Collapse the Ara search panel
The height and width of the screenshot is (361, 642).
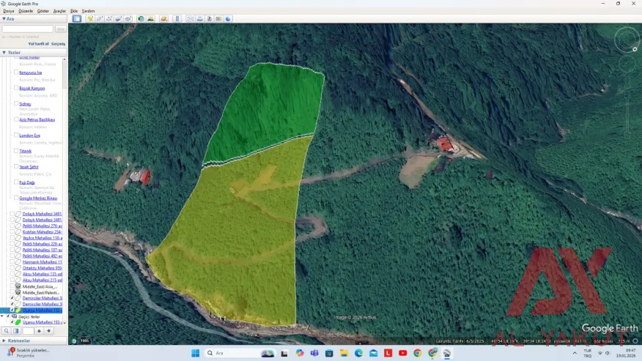pyautogui.click(x=4, y=18)
